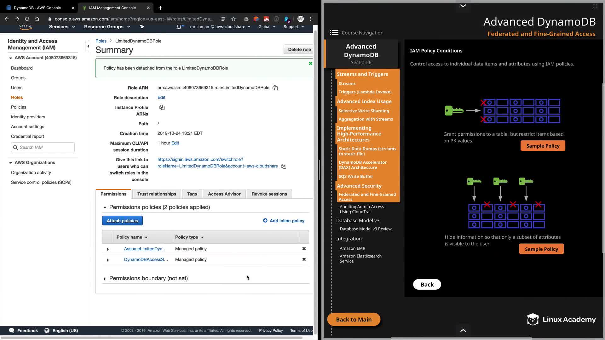Bookmark this page with star icon

(x=233, y=19)
